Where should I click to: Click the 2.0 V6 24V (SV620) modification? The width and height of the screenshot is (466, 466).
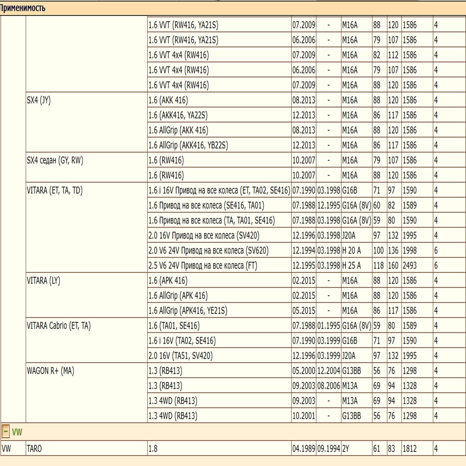pyautogui.click(x=208, y=250)
